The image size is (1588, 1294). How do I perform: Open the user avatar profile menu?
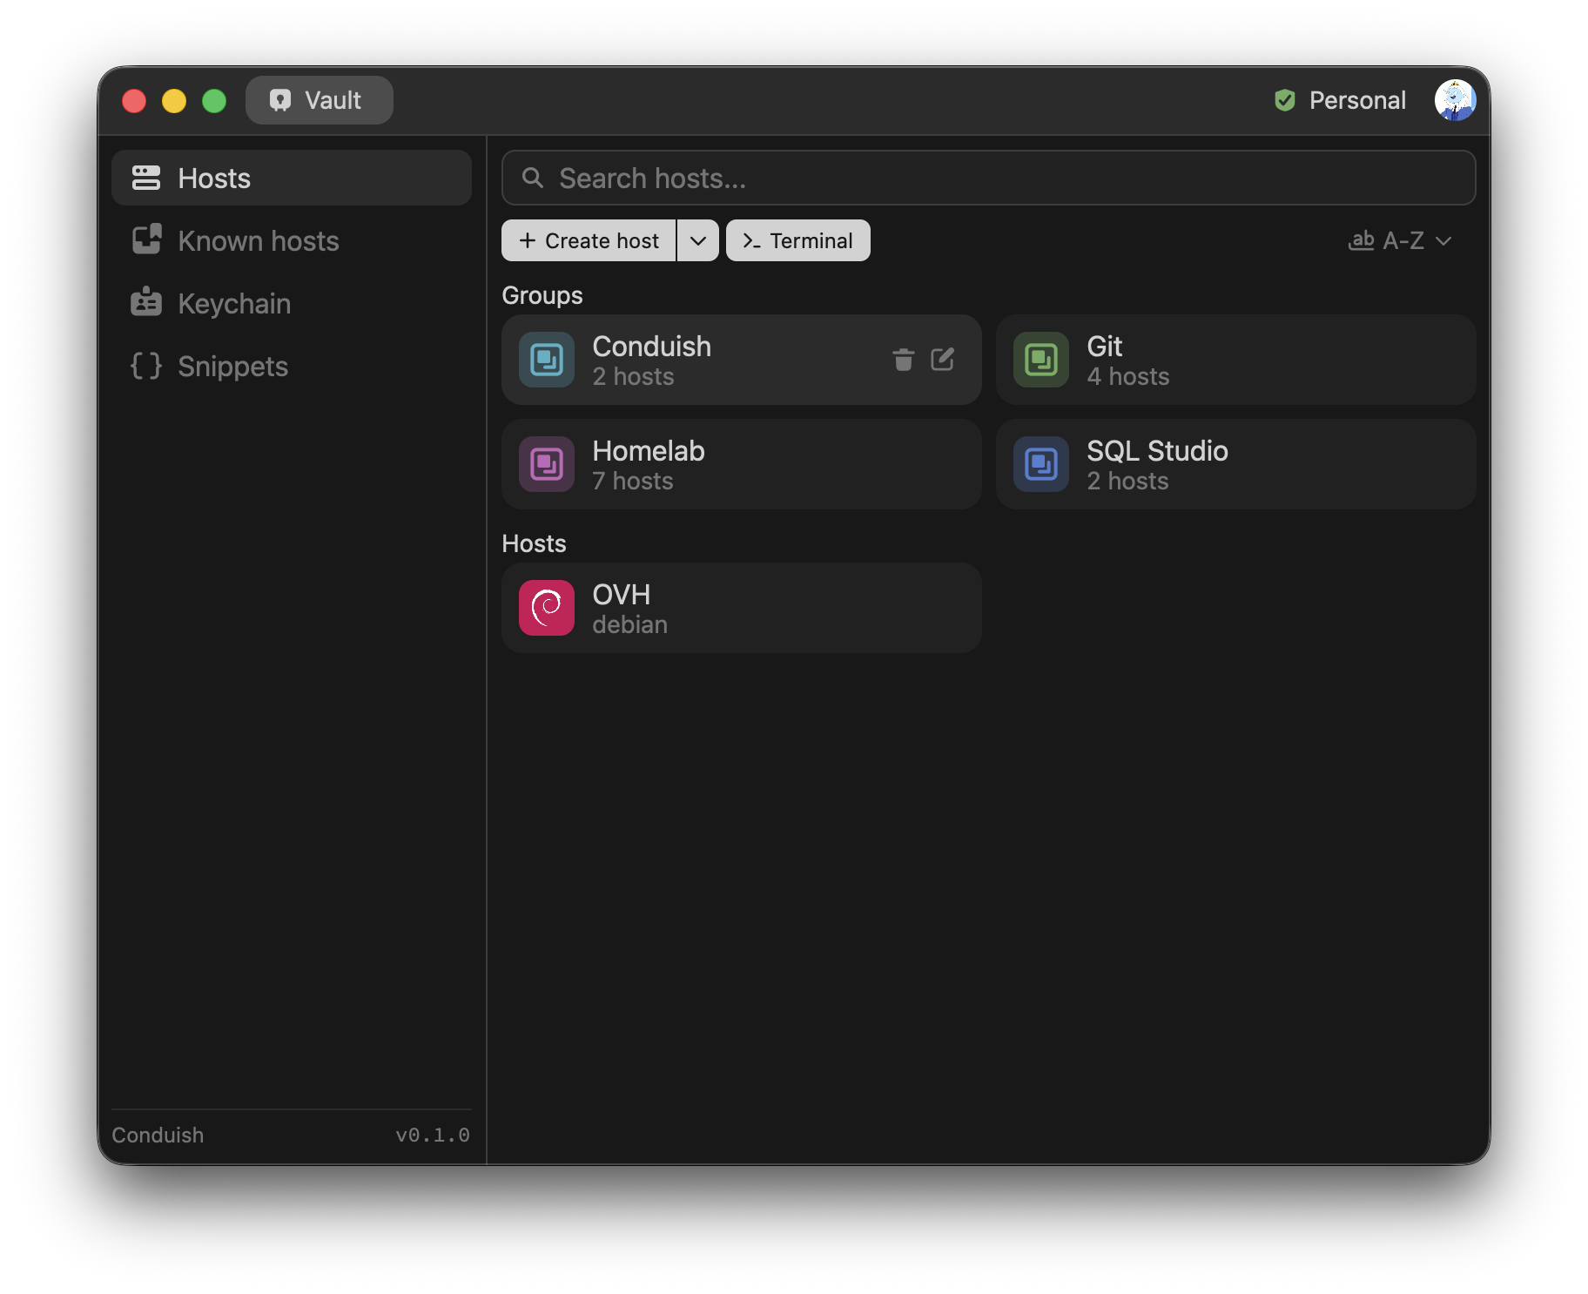pos(1455,100)
